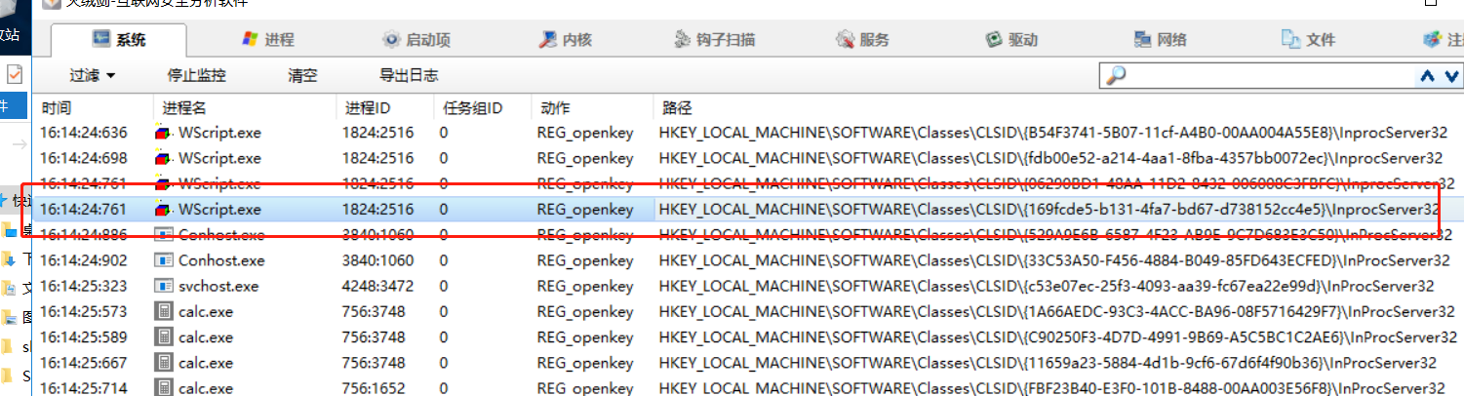Viewport: 1464px width, 396px height.
Task: Go to the 钩子扫描 tab
Action: (715, 40)
